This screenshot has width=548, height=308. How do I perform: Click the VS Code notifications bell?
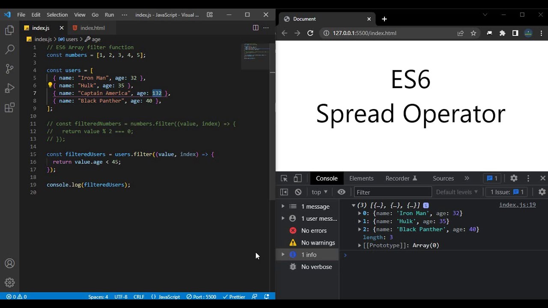pyautogui.click(x=267, y=296)
